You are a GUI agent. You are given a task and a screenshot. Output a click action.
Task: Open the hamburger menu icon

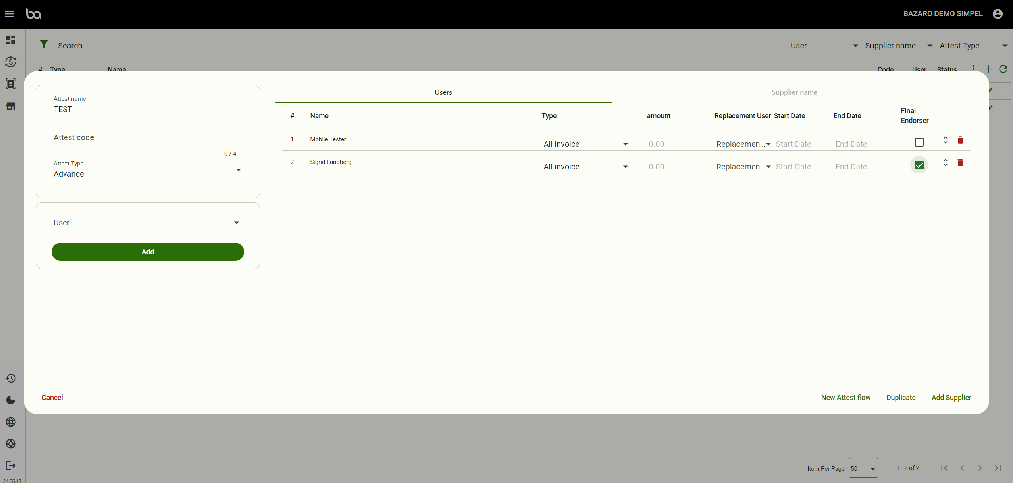click(9, 14)
